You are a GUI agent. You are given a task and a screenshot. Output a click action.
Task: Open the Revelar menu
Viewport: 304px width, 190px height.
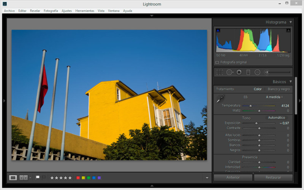(x=35, y=11)
